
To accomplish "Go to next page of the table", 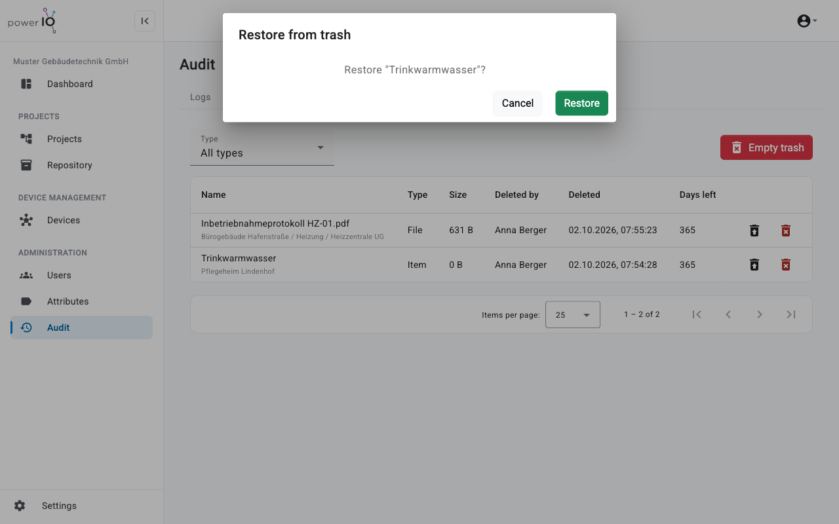I will tap(760, 314).
